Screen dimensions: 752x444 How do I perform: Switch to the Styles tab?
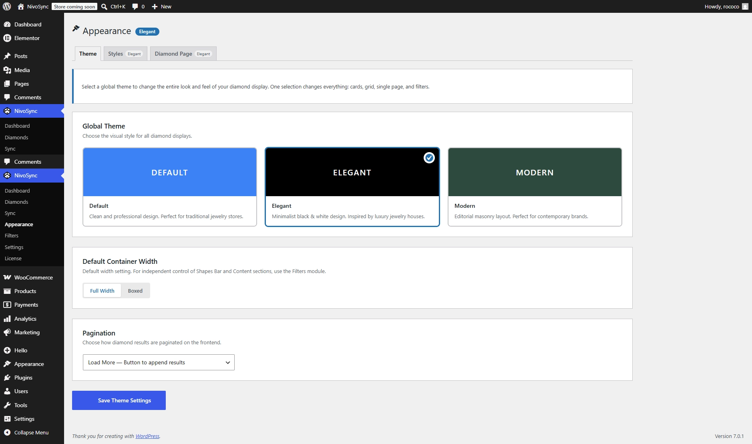click(125, 54)
